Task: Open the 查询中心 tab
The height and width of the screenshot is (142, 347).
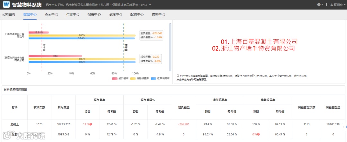Action: pyautogui.click(x=51, y=14)
